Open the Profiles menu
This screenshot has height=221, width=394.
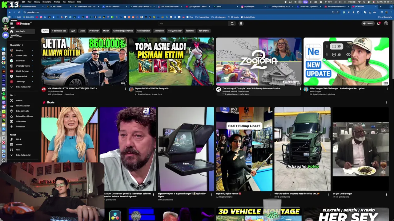57,2
